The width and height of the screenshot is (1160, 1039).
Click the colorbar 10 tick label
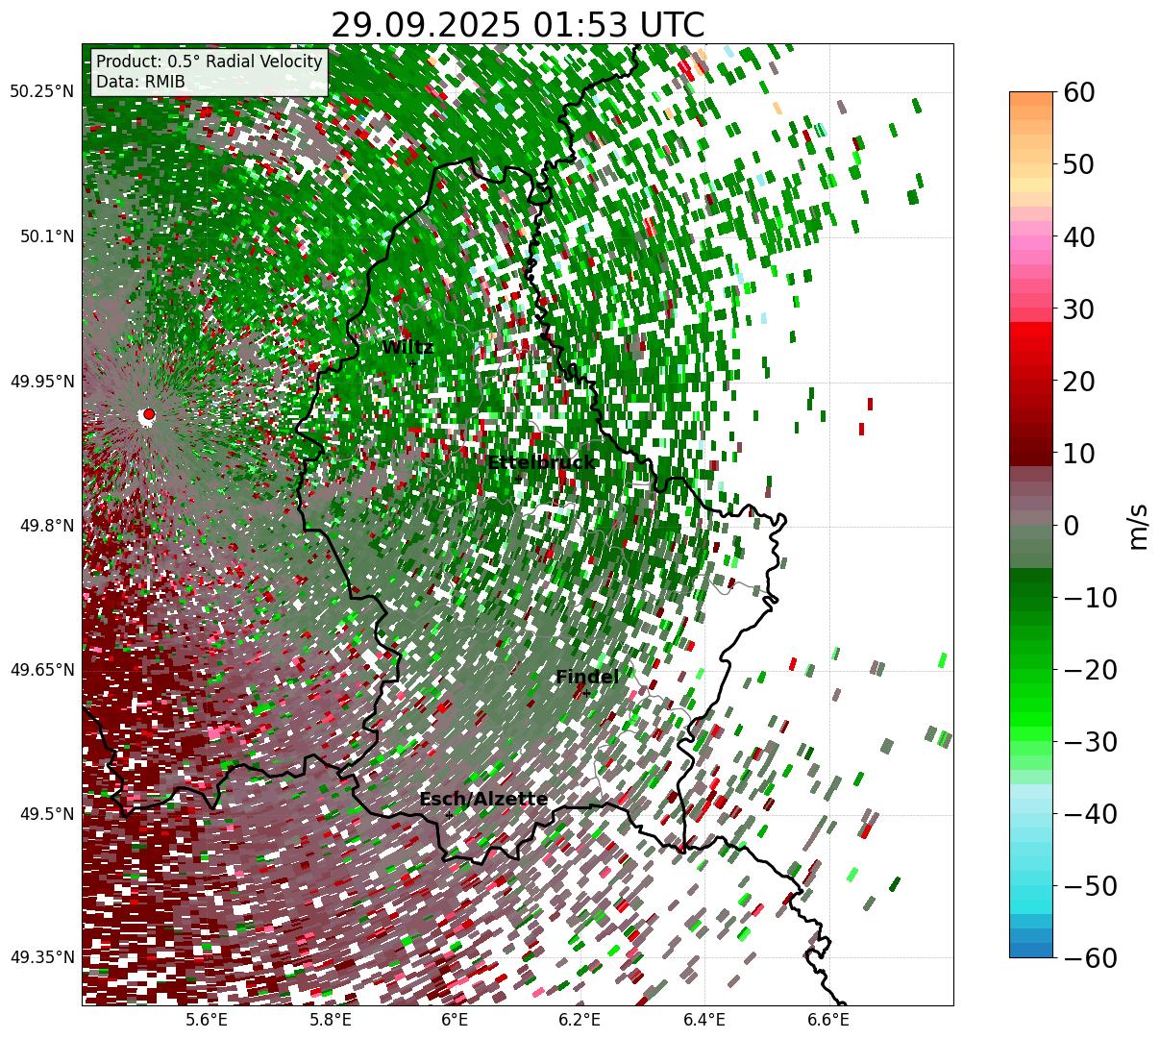click(x=1078, y=453)
